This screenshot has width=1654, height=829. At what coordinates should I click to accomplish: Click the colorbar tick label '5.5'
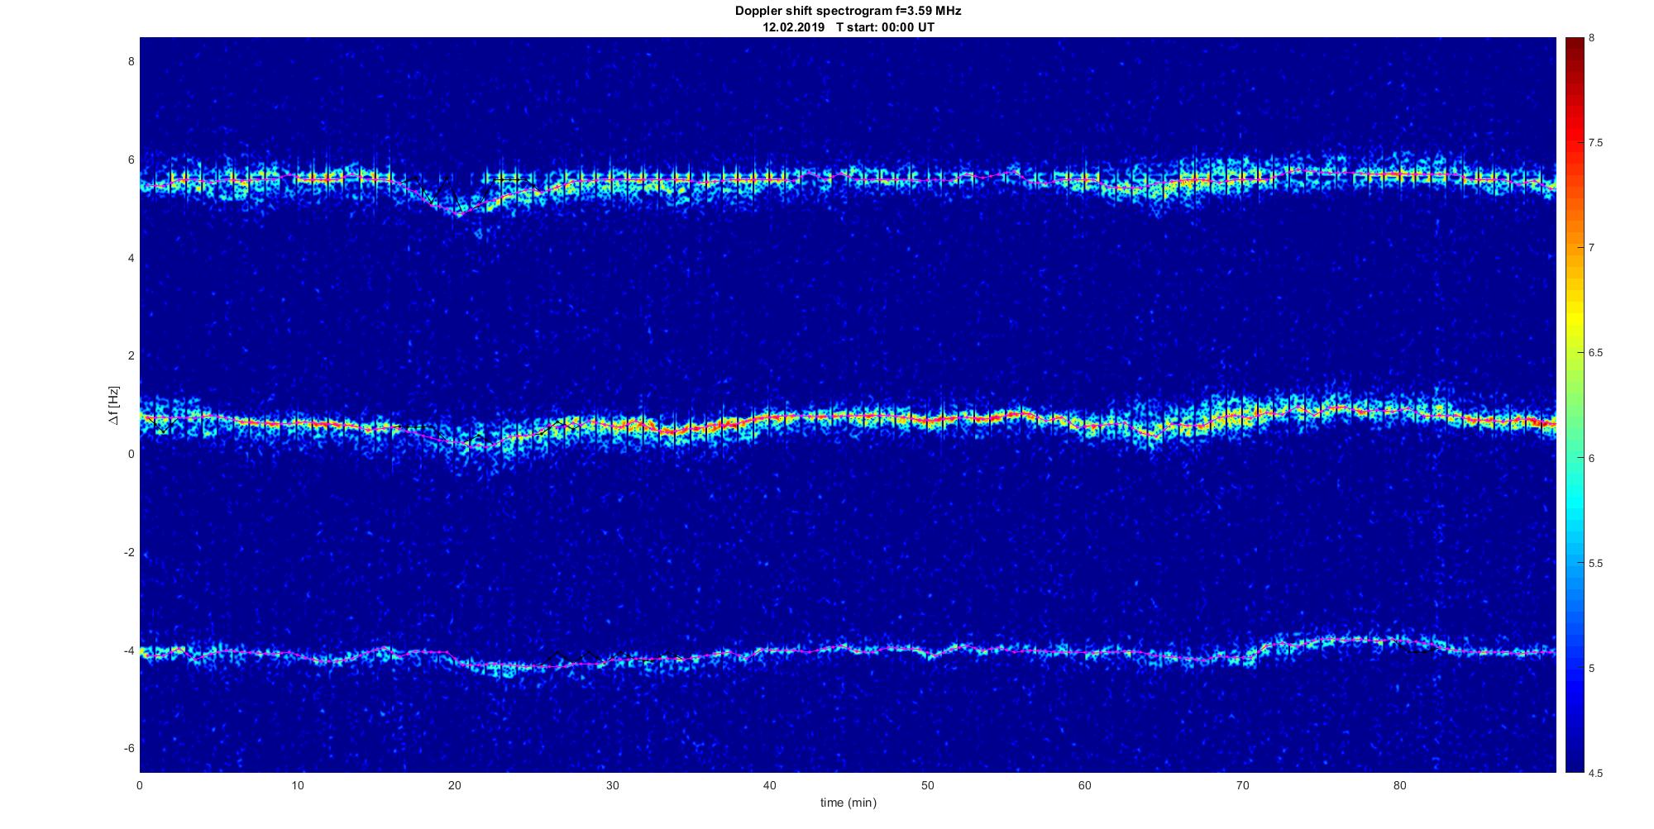click(x=1596, y=564)
